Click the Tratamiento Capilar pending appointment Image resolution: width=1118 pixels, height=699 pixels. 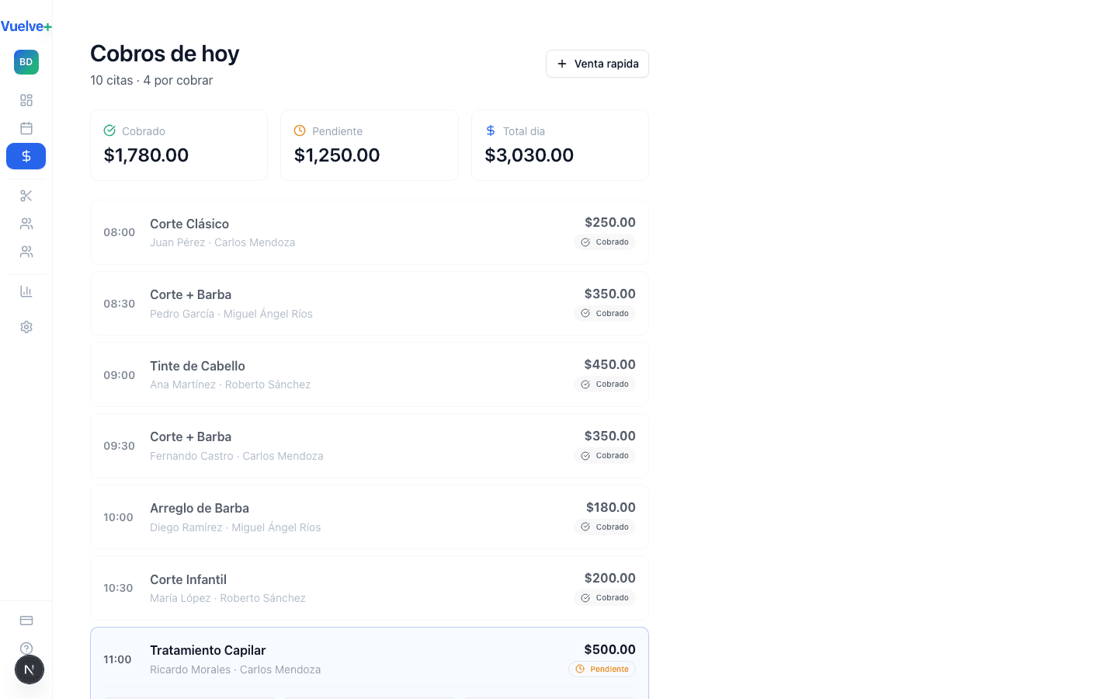tap(369, 659)
